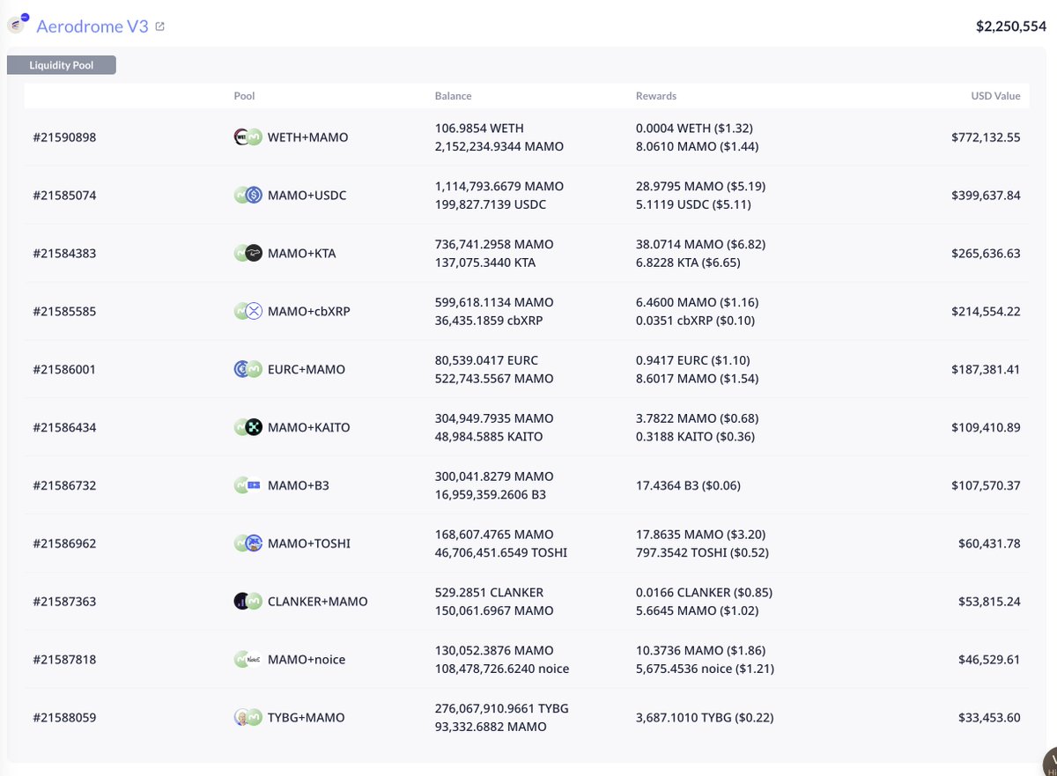Click the MAMO+cbXRP token pair icon
Screen dimensions: 1057x776
pos(248,311)
